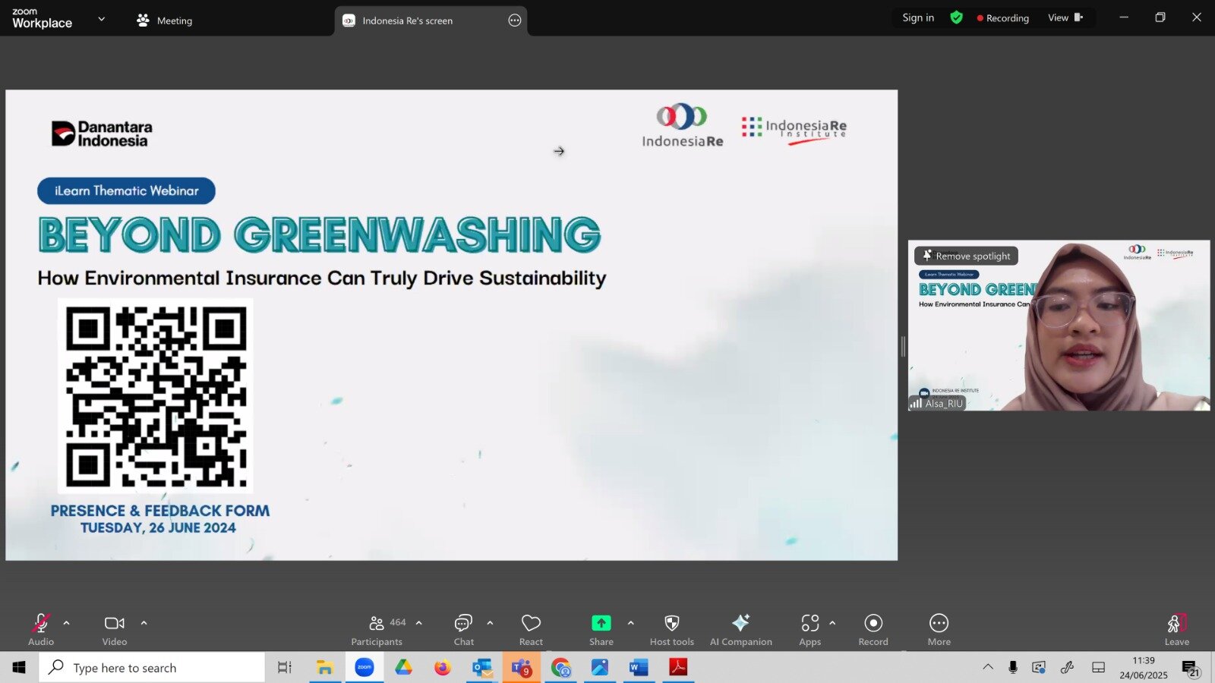Screen dimensions: 1215x683
Task: Open Outlook from taskbar
Action: [x=482, y=668]
